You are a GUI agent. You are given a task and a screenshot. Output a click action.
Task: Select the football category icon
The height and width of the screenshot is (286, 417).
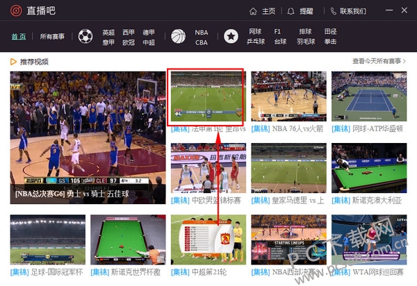coord(85,37)
